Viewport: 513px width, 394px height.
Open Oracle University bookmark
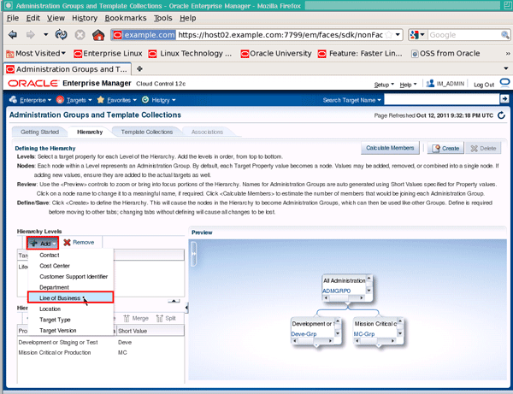[276, 53]
